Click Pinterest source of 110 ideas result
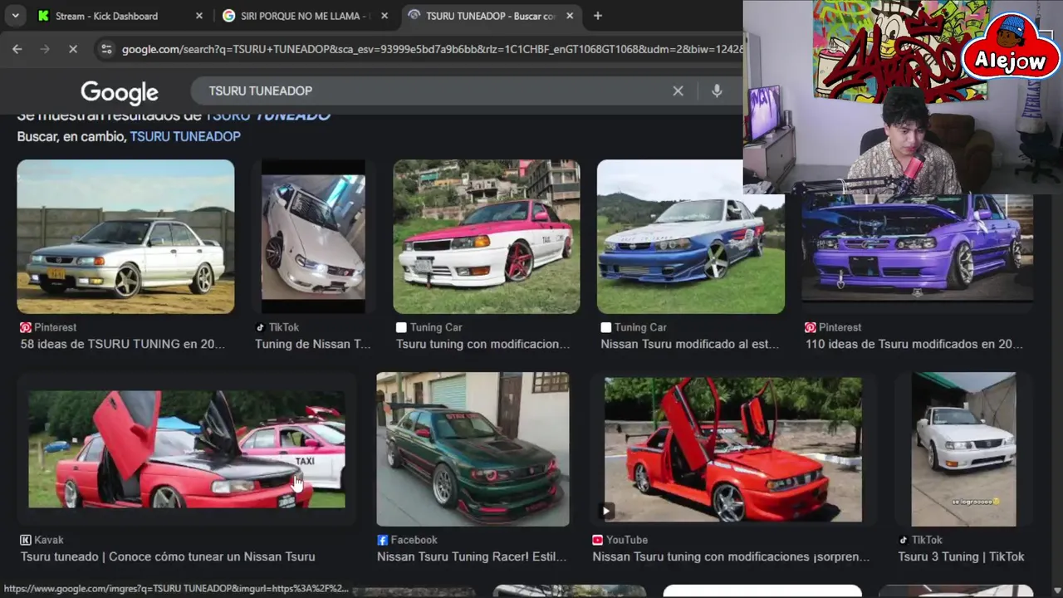 834,327
